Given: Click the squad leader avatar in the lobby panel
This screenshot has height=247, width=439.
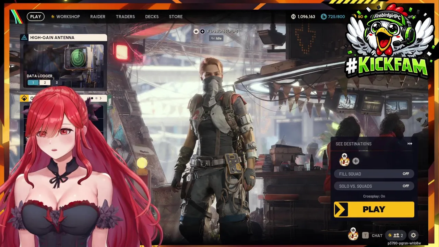Looking at the screenshot, I should [x=344, y=160].
